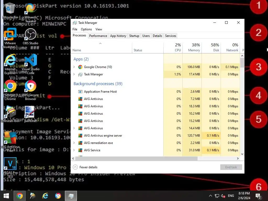Viewport: 268px width, 201px height.
Task: Open Google Chrome desktop shortcut
Action: [10, 90]
